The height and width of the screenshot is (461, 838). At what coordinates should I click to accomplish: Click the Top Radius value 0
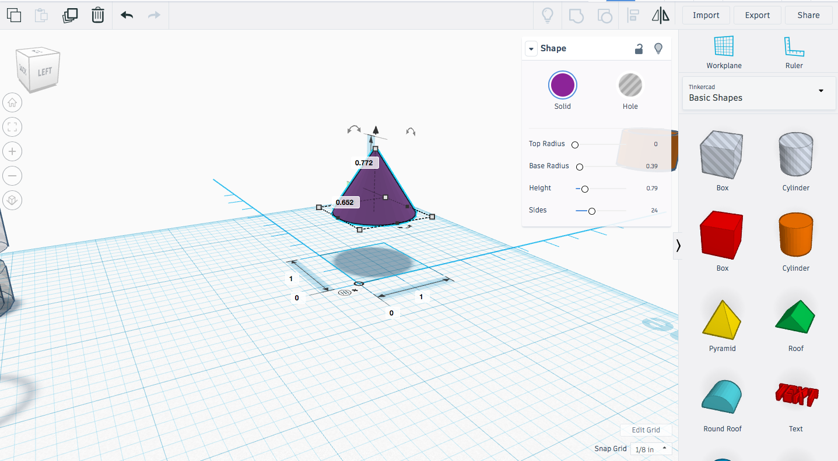click(655, 144)
